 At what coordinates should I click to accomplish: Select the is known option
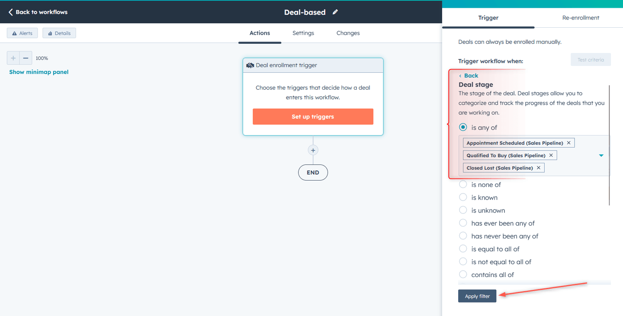pyautogui.click(x=463, y=197)
